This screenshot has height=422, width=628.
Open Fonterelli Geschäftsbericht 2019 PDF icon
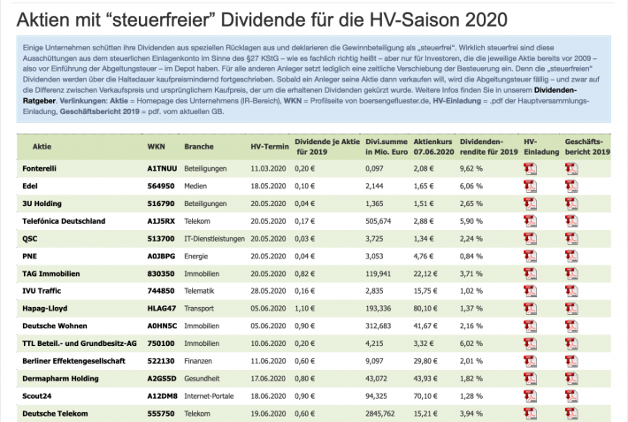click(x=571, y=169)
